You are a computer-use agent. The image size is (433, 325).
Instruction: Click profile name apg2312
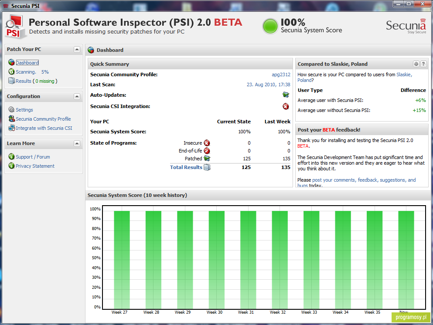coord(281,74)
